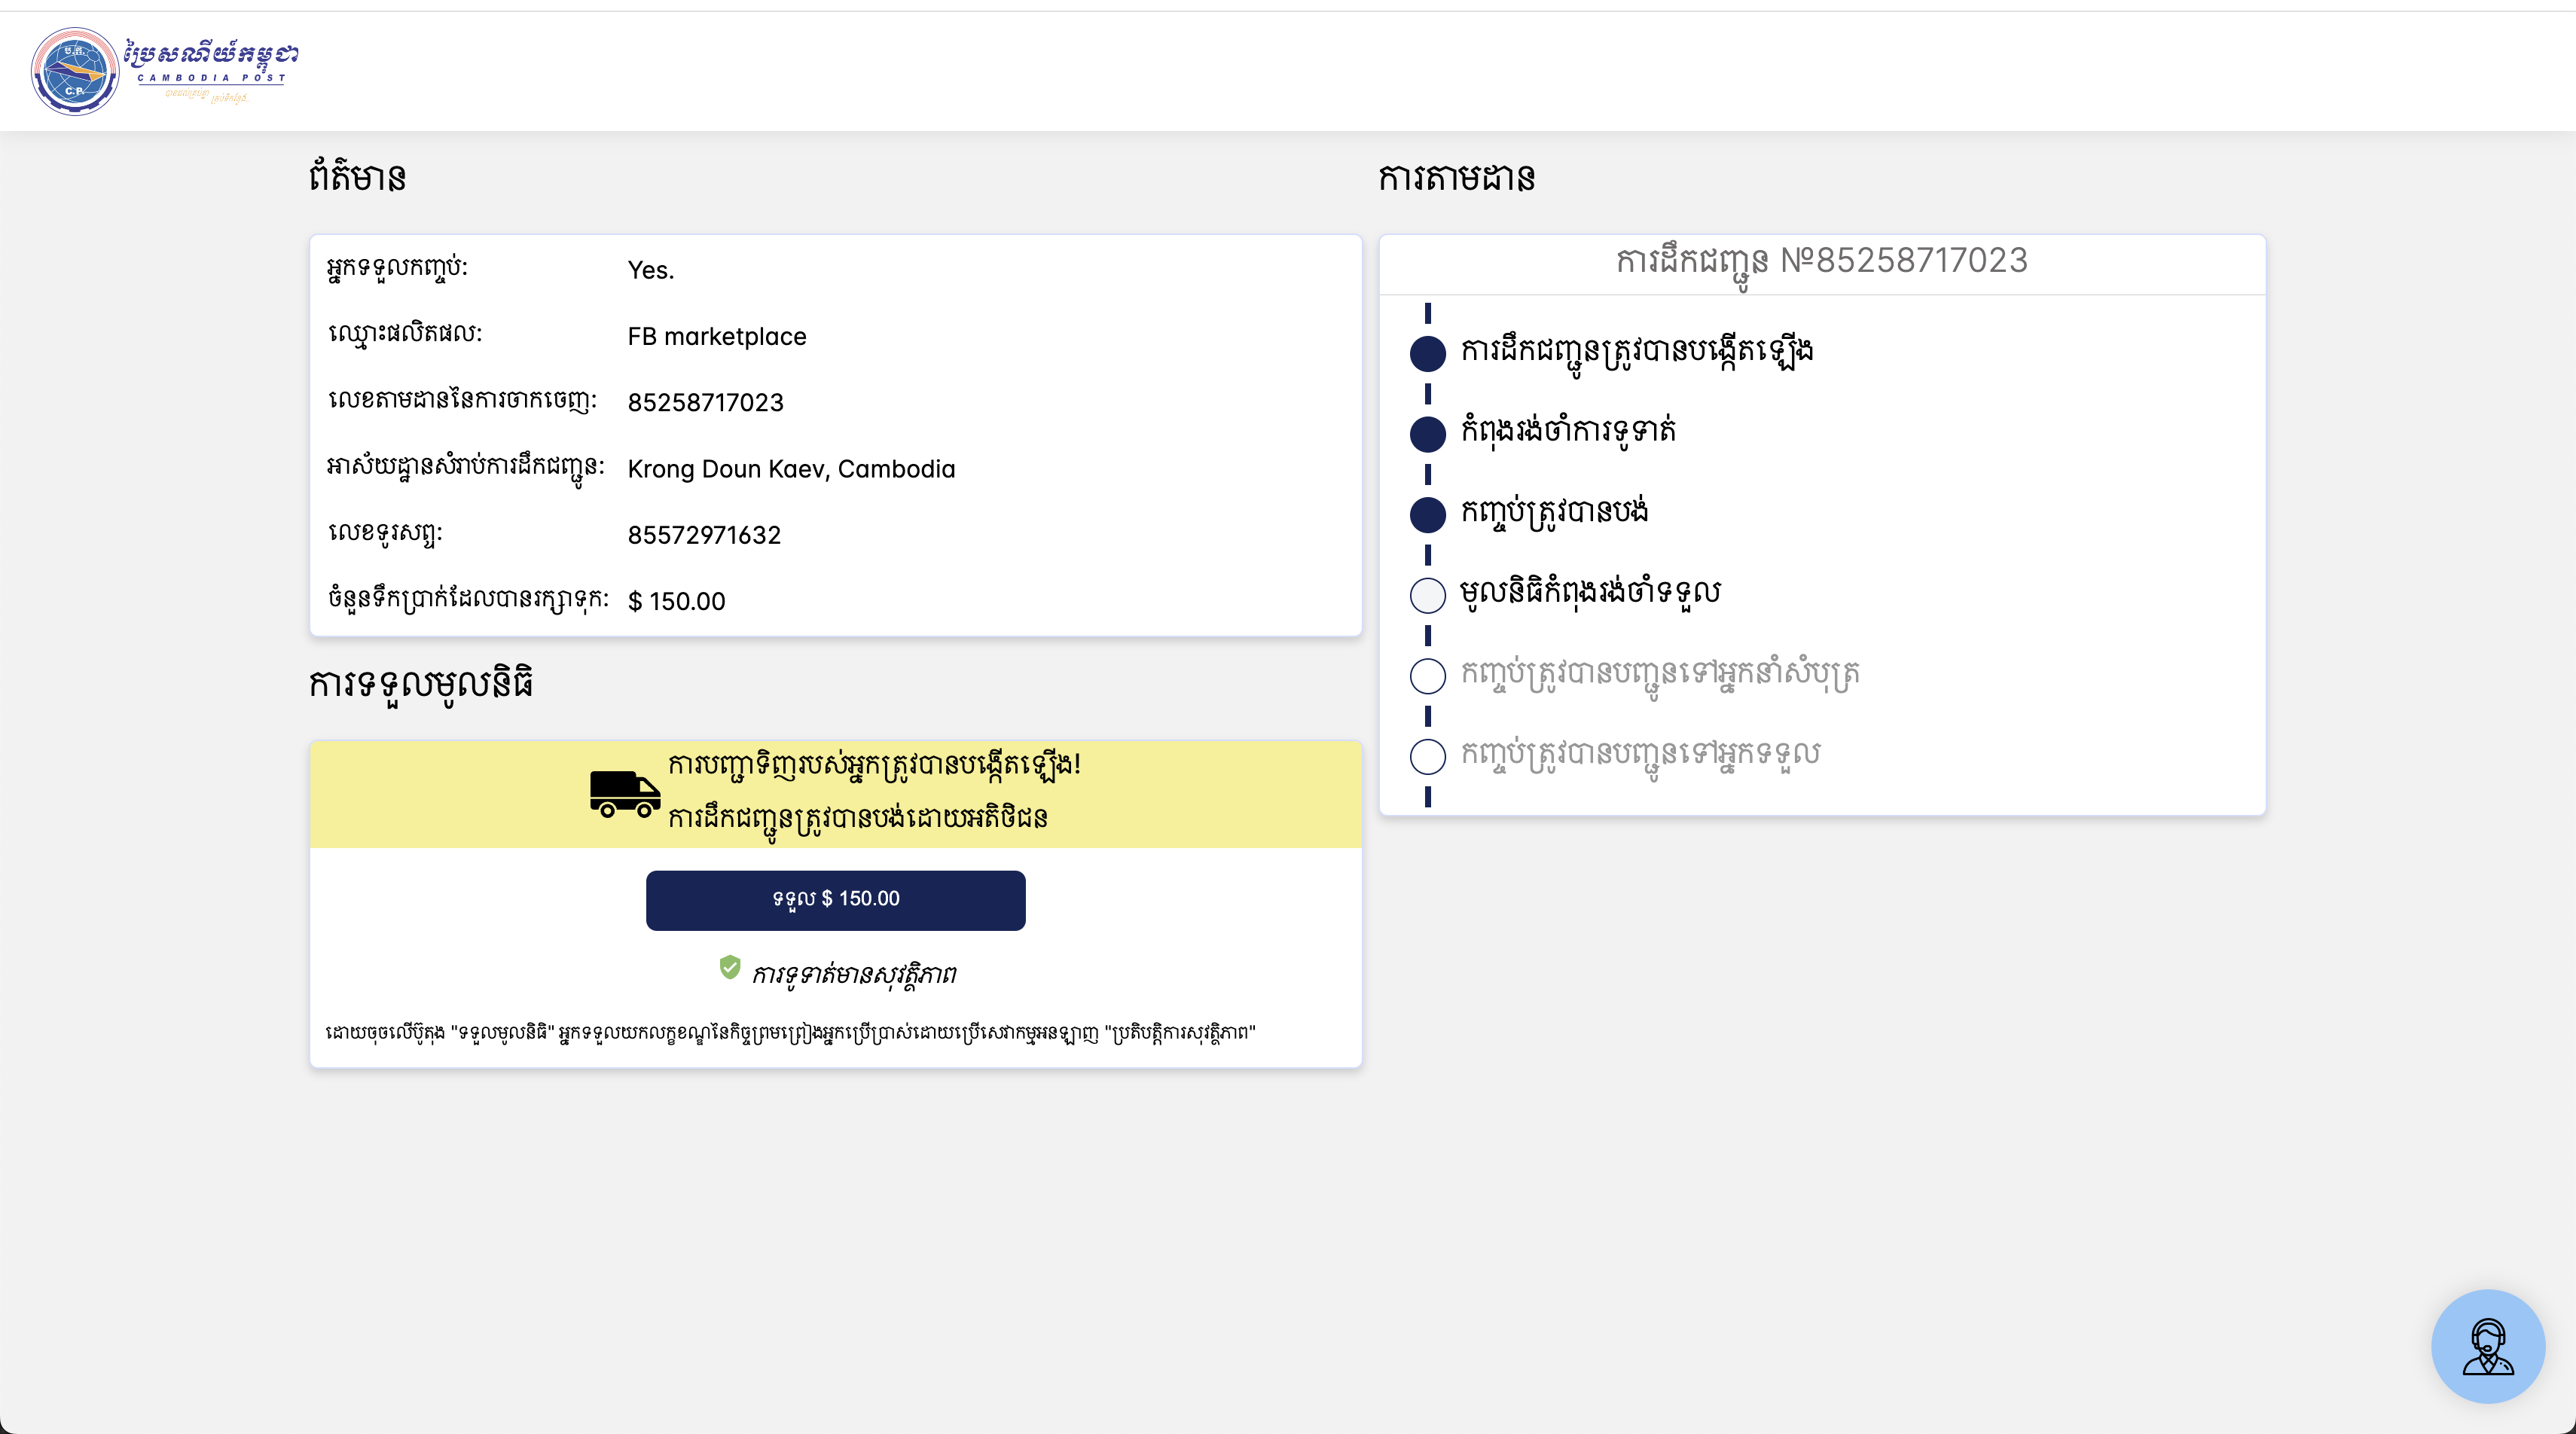Click the first filled tracking step circle

(x=1427, y=353)
